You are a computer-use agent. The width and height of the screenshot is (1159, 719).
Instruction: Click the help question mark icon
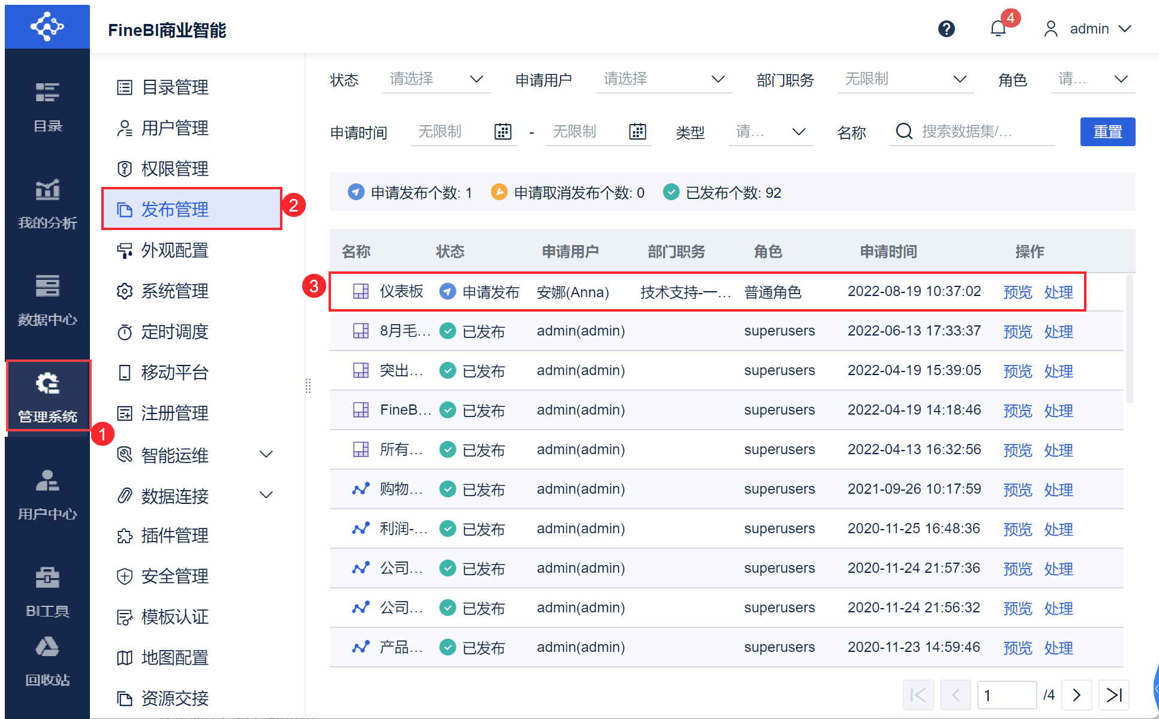[x=946, y=29]
